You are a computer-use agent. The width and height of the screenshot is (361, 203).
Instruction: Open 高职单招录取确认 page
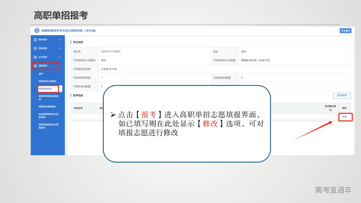click(x=47, y=107)
